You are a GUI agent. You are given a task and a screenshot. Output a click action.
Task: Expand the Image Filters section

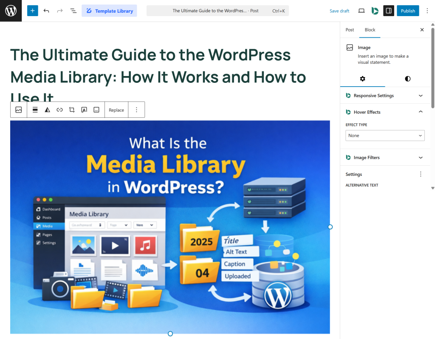(384, 157)
